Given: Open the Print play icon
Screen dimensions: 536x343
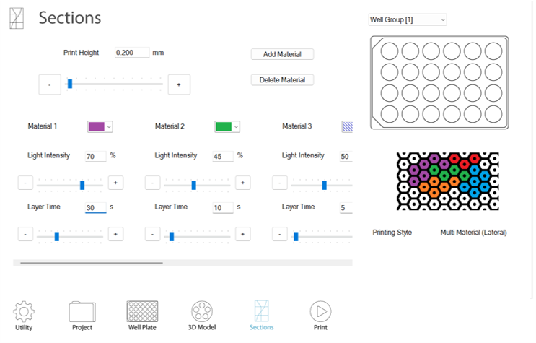Looking at the screenshot, I should point(320,311).
